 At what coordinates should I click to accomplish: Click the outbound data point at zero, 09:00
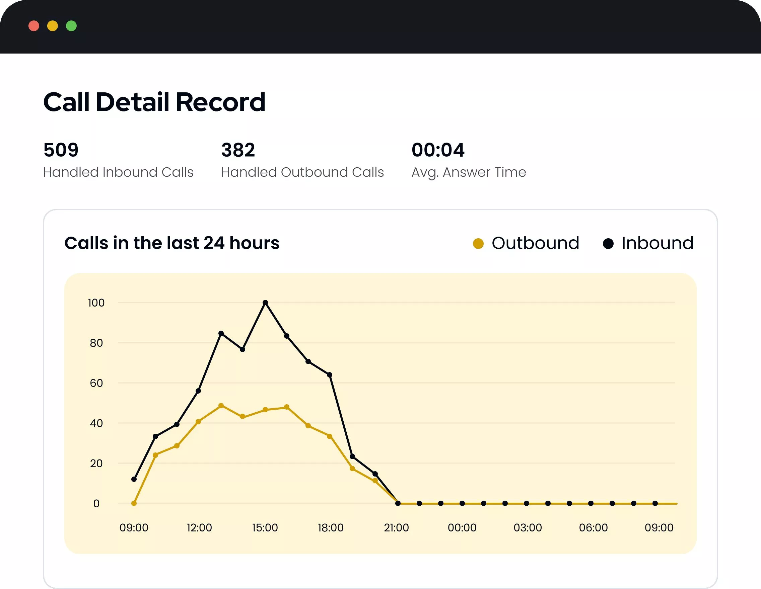(x=134, y=503)
